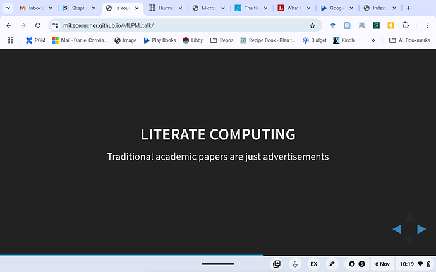Switch to the Inbox Gmail tab

coord(32,8)
